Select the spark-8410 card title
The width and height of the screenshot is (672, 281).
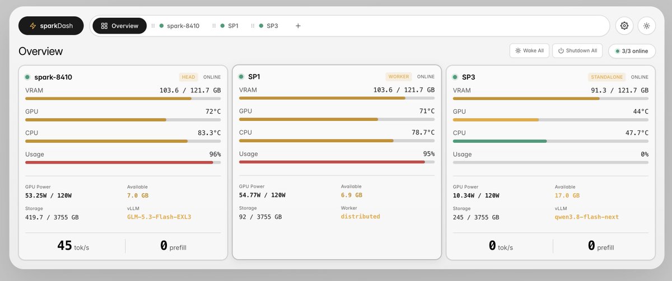pyautogui.click(x=53, y=77)
